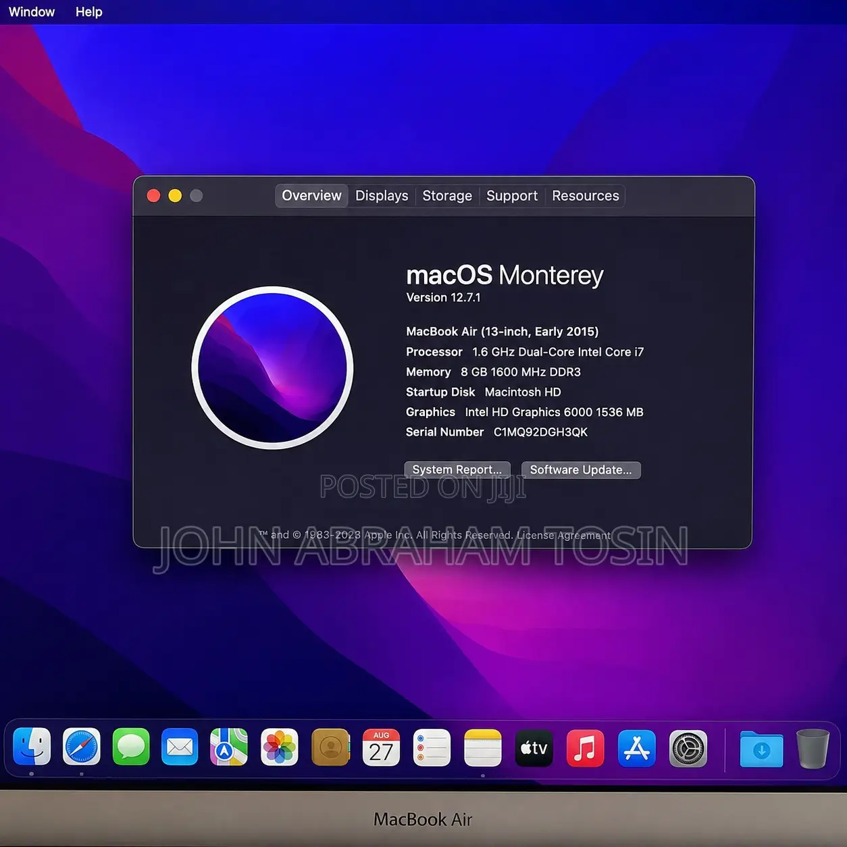
Task: Select serial number C1MQ92DGH3QK
Action: tap(540, 432)
